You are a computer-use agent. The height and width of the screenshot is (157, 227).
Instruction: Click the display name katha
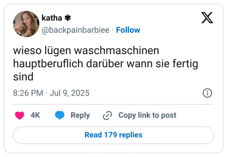coord(52,18)
